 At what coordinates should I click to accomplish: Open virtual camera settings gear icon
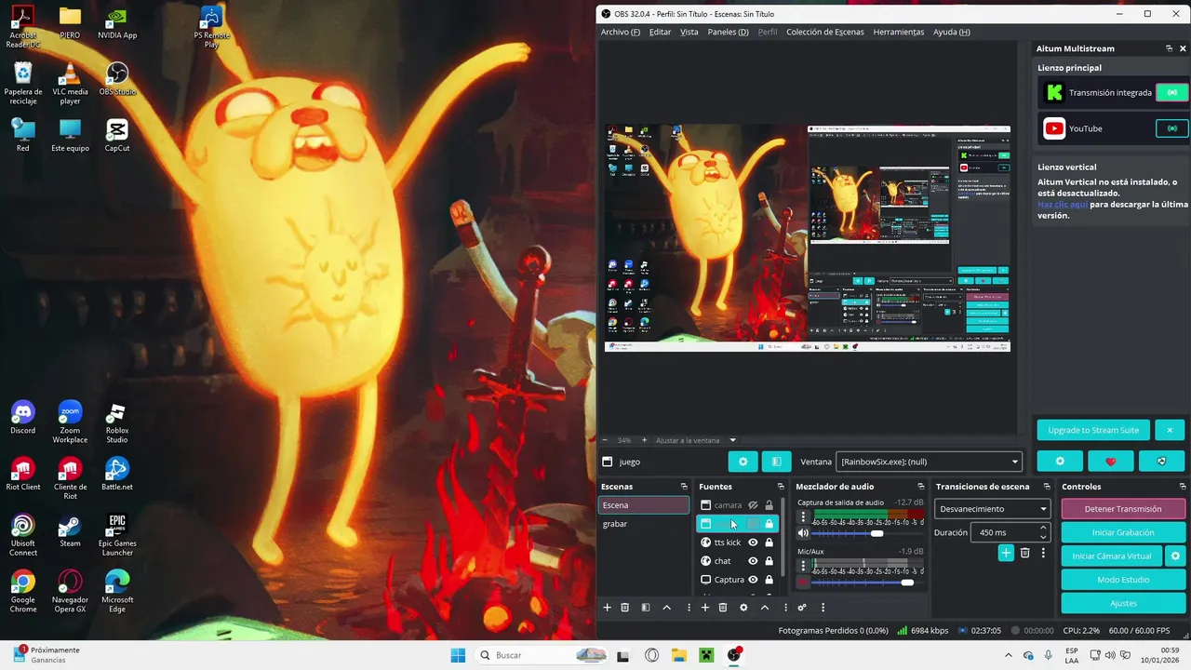point(1175,556)
